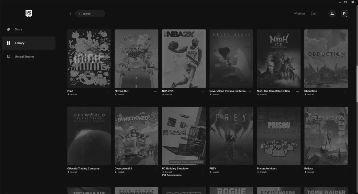
Task: Open Offworld Trading Company cover
Action: (x=89, y=136)
